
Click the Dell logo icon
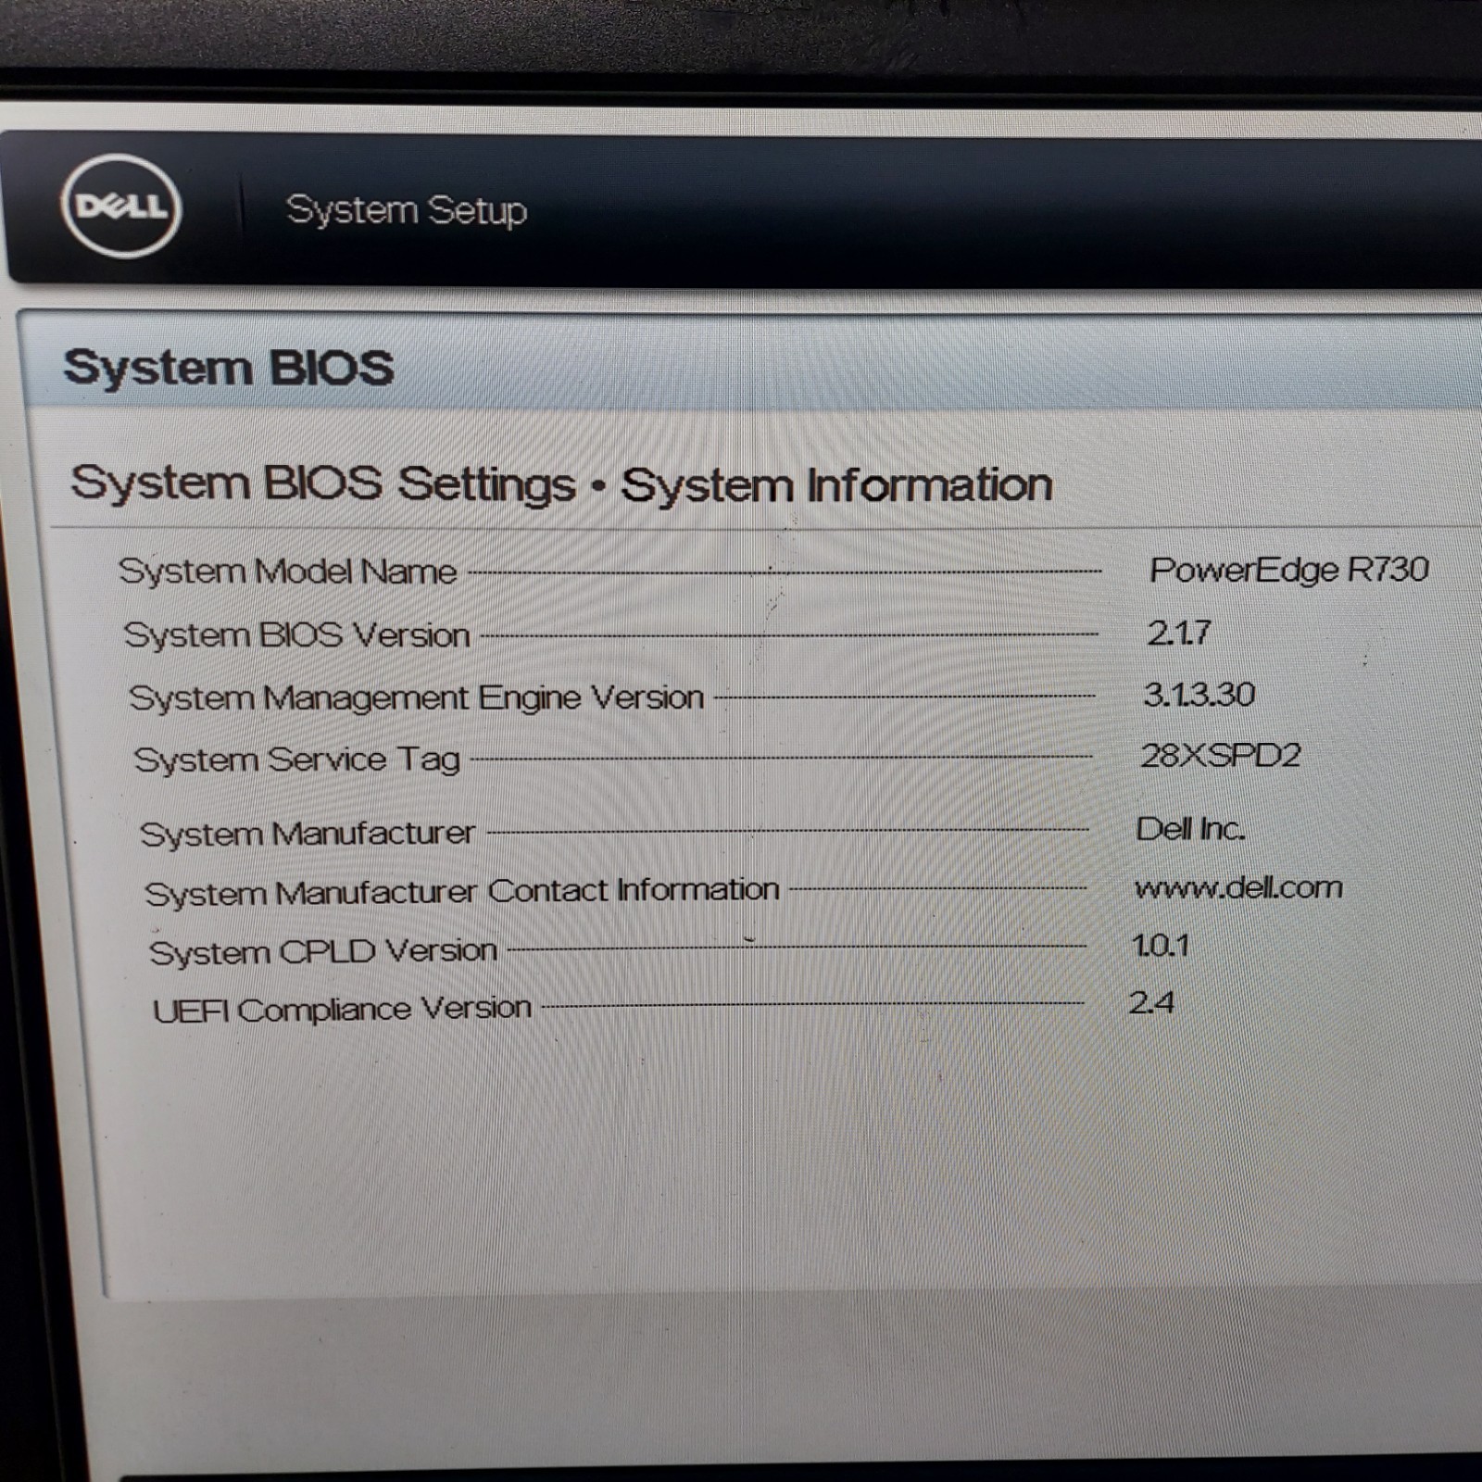tap(121, 206)
